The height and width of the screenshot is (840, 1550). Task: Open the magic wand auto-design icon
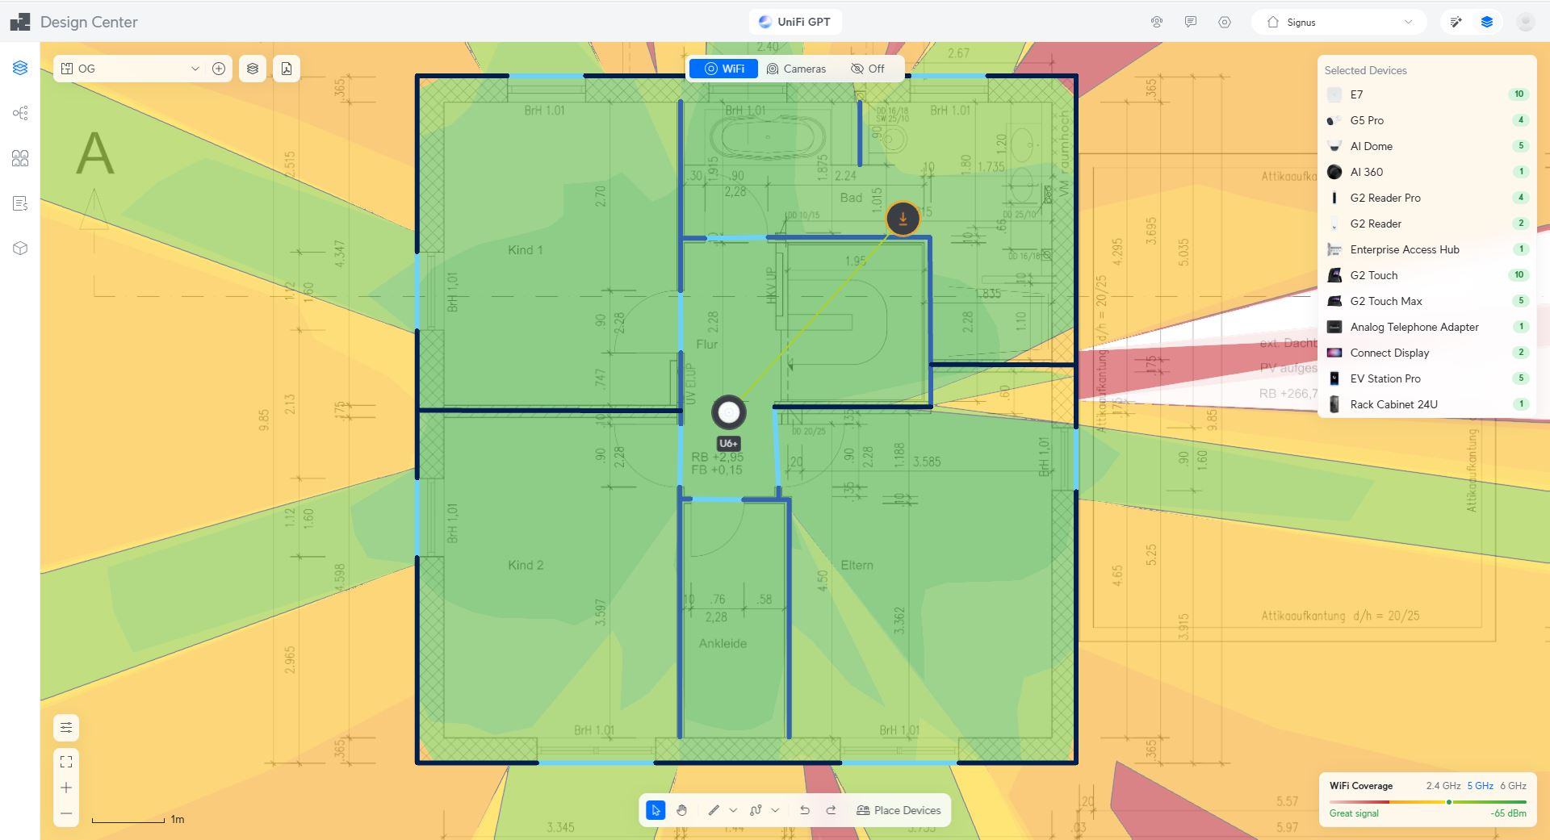(1456, 22)
